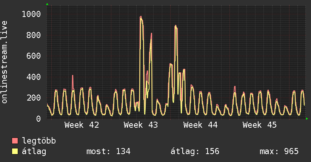
Task: Click the 800 y-axis label
Action: 34,35
